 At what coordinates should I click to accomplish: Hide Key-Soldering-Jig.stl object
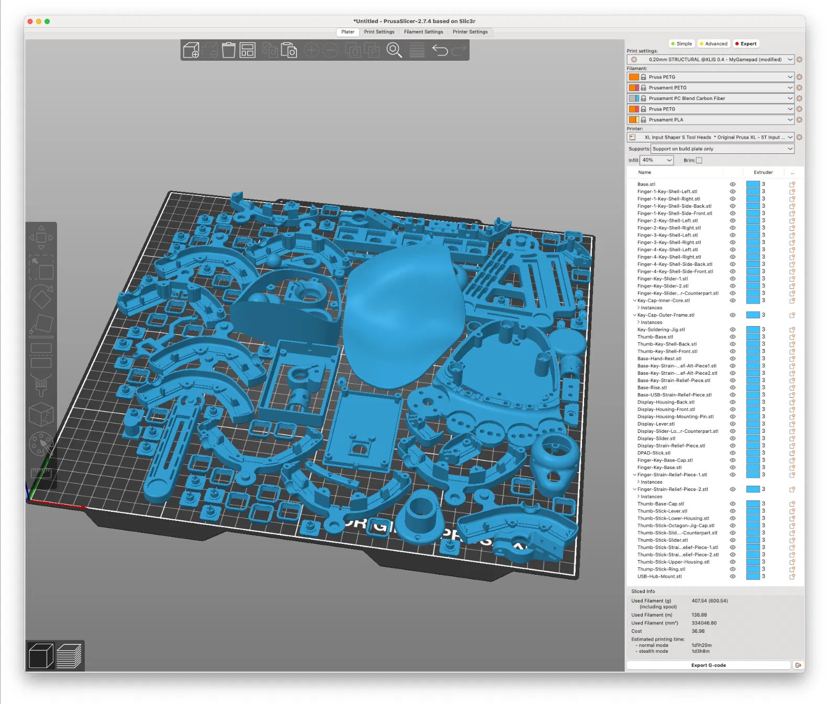click(x=733, y=330)
